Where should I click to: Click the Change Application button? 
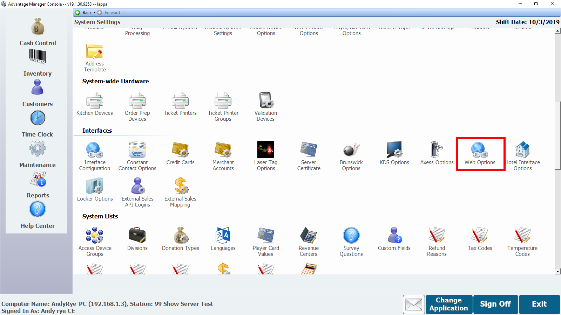click(448, 304)
